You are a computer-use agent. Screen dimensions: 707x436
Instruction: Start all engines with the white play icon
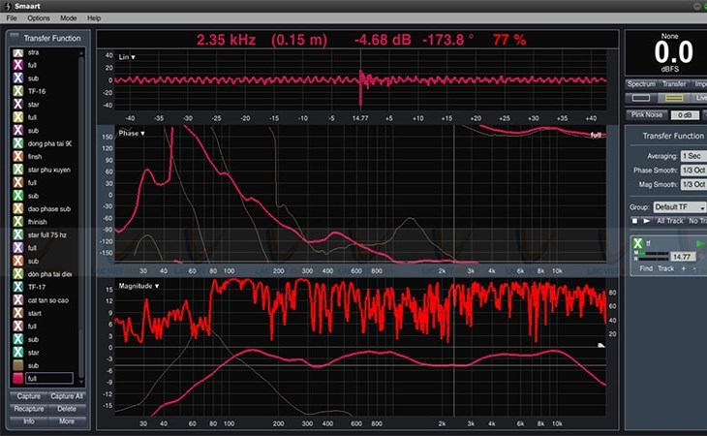pos(646,221)
